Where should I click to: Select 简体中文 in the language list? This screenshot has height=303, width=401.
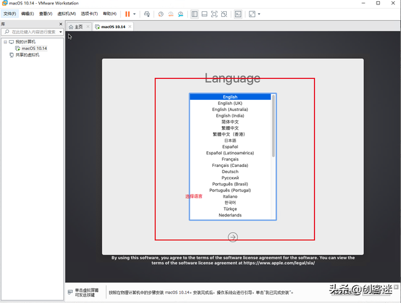230,122
